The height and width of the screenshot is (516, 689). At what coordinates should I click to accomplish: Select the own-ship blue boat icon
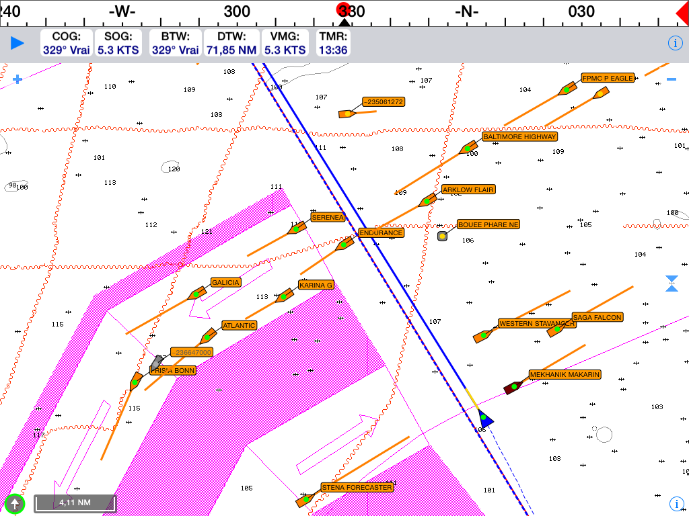(485, 418)
